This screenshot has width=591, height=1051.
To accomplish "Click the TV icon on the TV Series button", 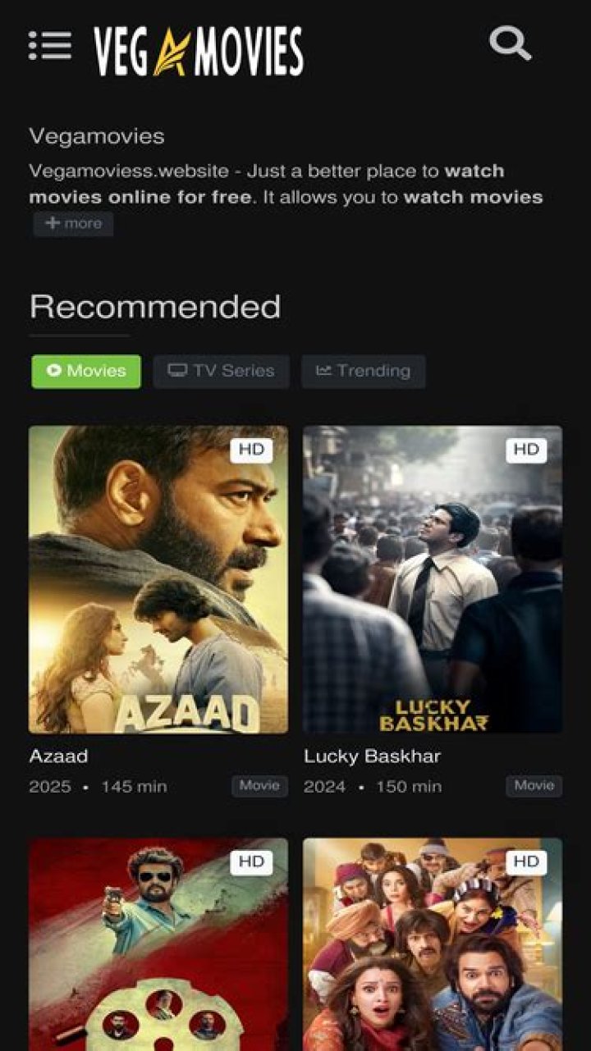I will [180, 371].
